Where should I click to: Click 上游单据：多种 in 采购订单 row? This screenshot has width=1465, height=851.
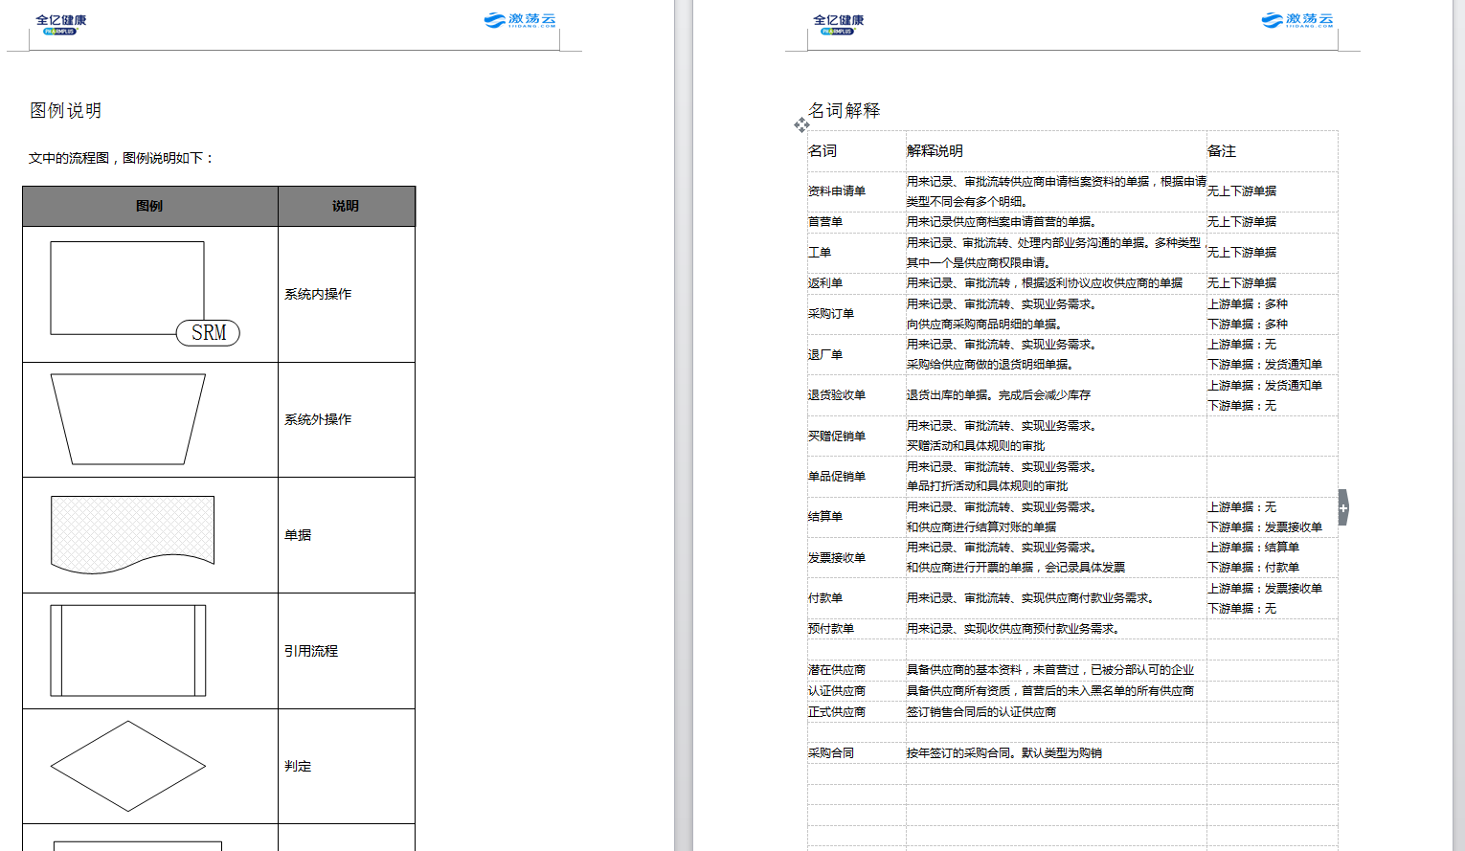(1247, 304)
